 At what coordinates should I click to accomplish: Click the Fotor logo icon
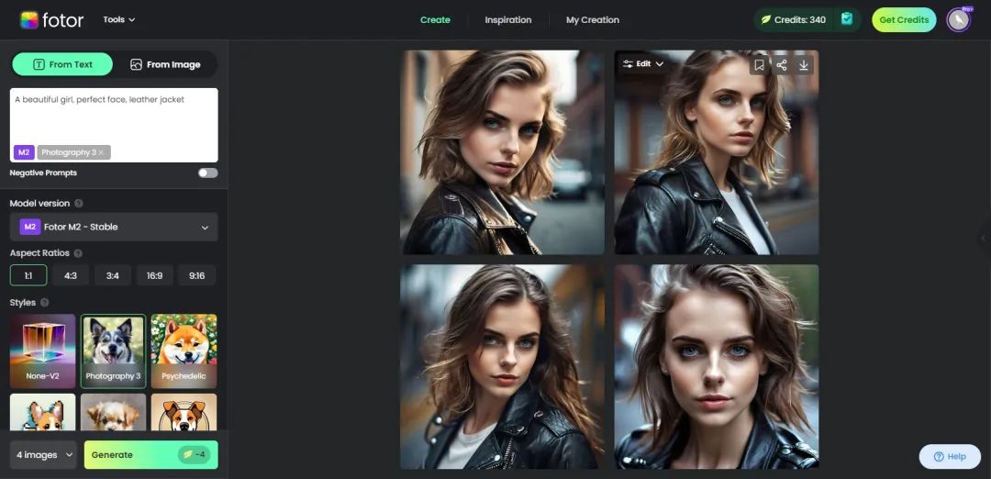[29, 20]
